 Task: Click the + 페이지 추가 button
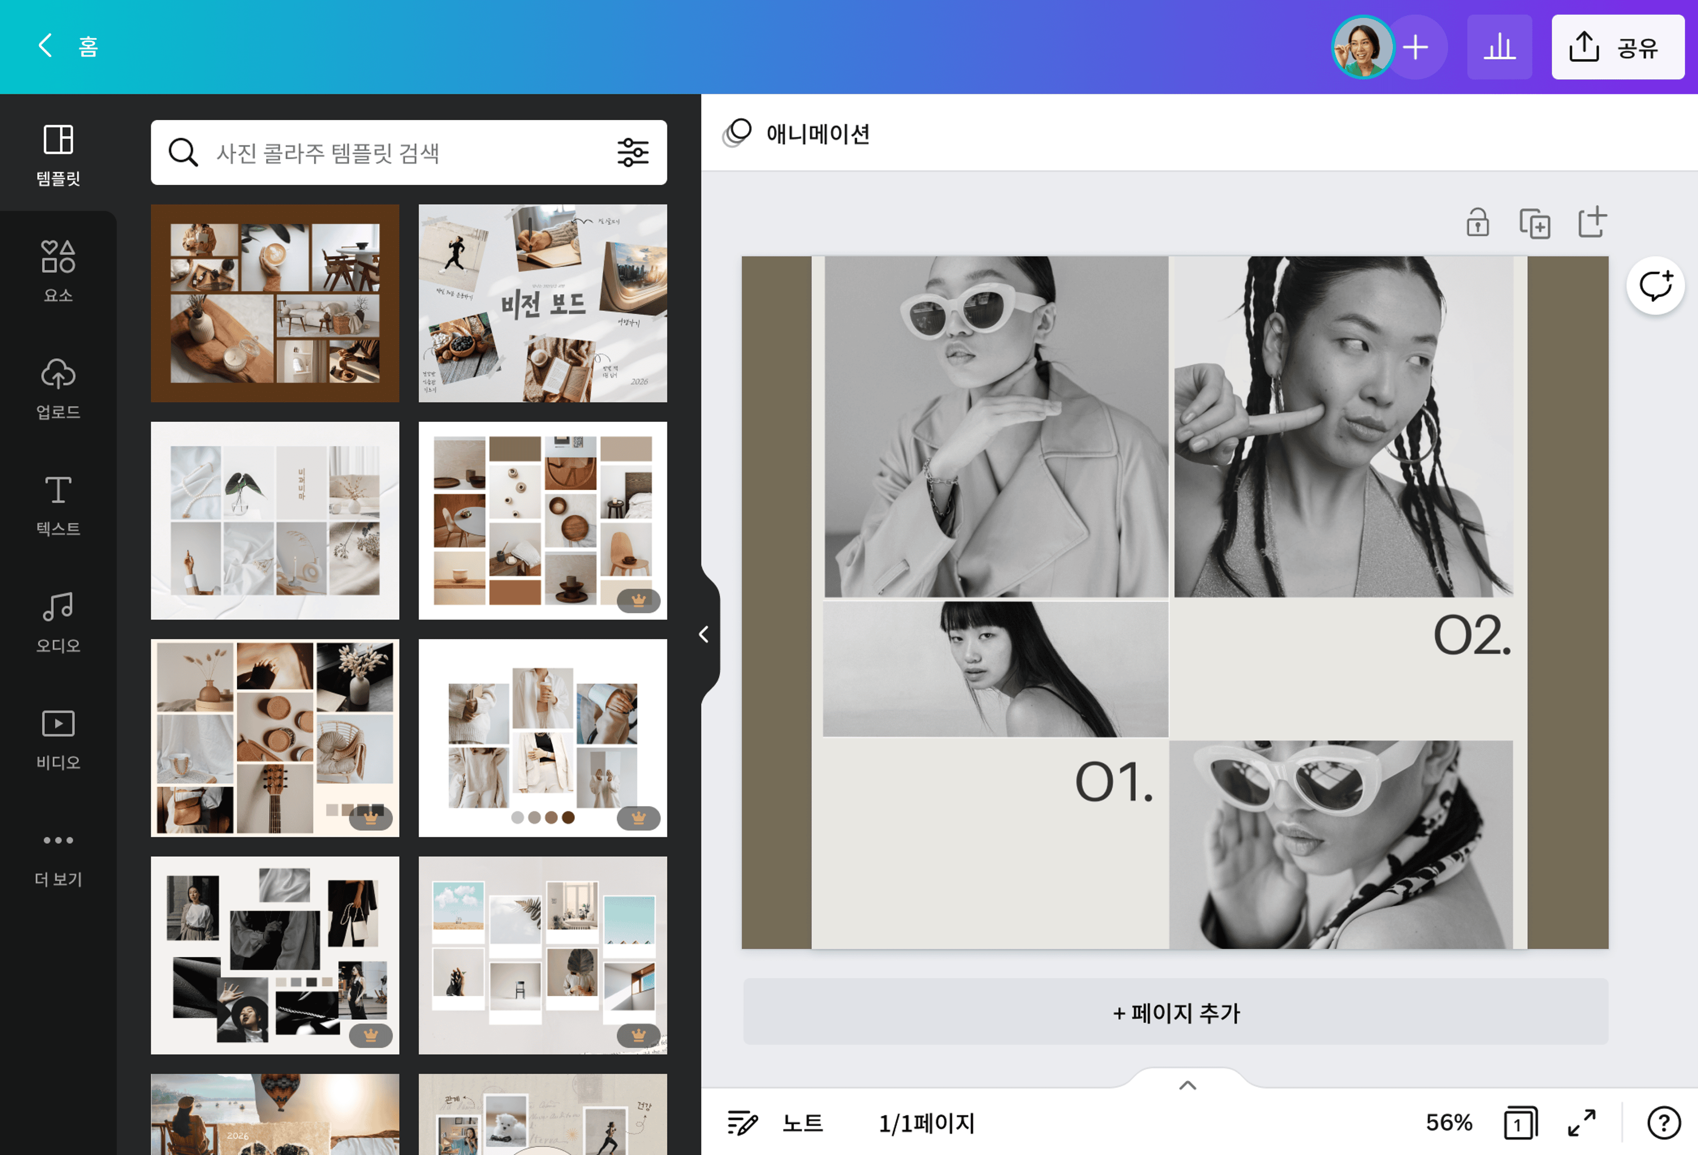coord(1175,1012)
